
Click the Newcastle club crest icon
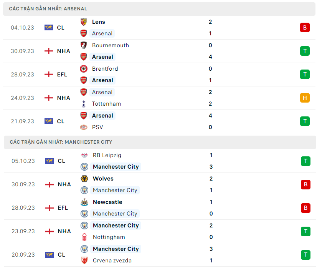point(84,202)
